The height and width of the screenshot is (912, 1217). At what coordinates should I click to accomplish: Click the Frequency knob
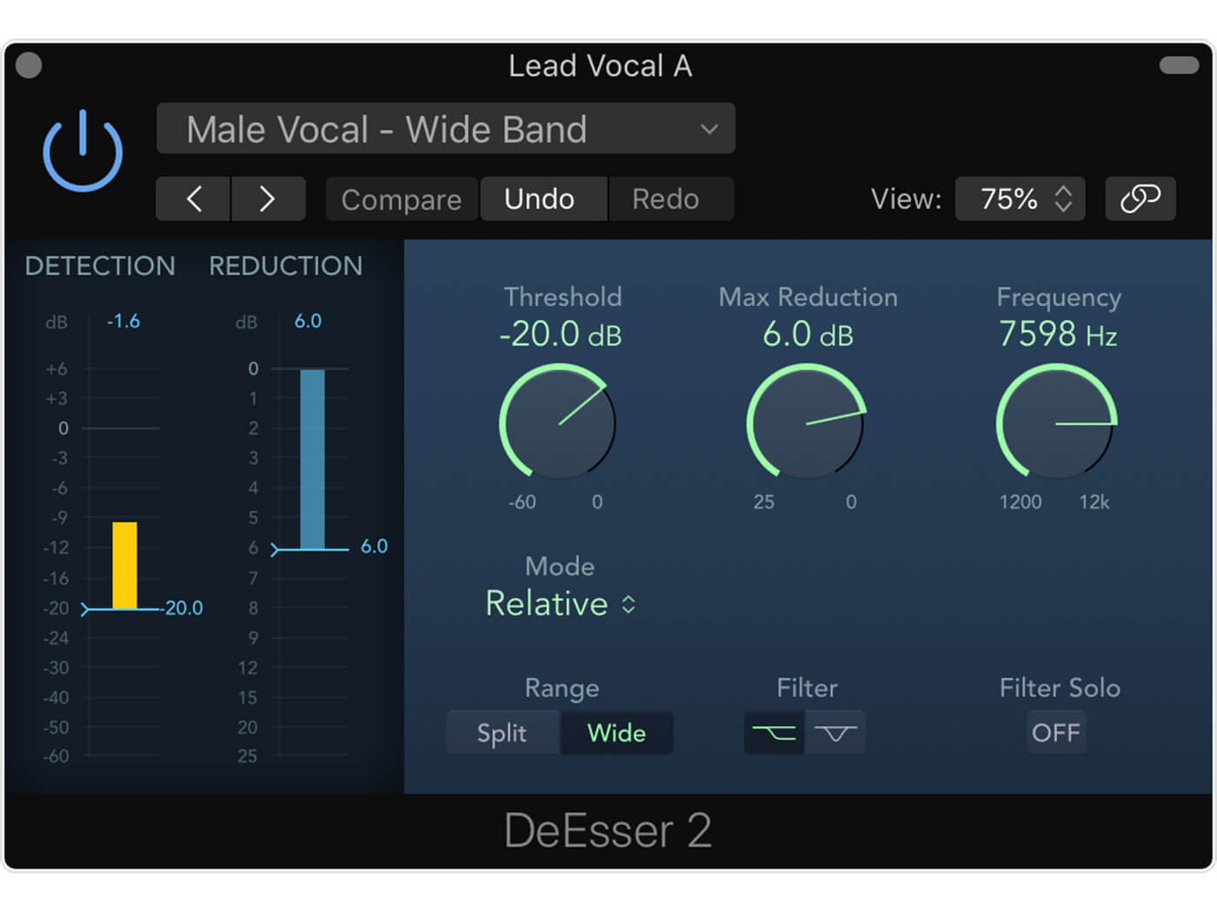tap(1056, 422)
